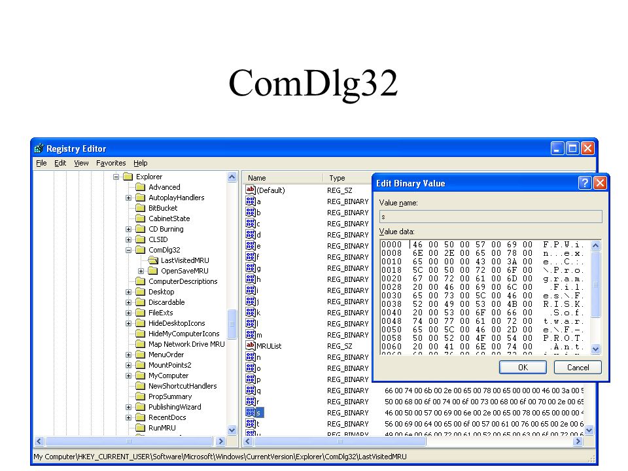
Task: Select the RunMRU folder icon
Action: (140, 428)
